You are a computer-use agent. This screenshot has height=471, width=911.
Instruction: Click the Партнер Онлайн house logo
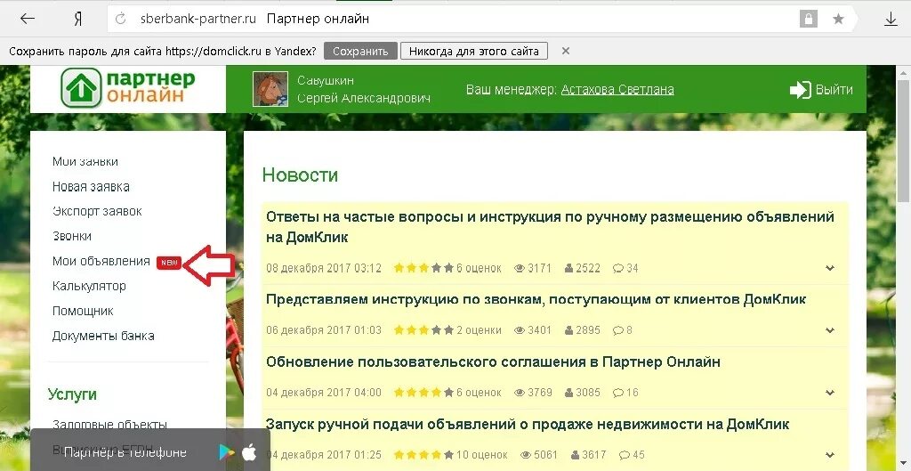[81, 88]
